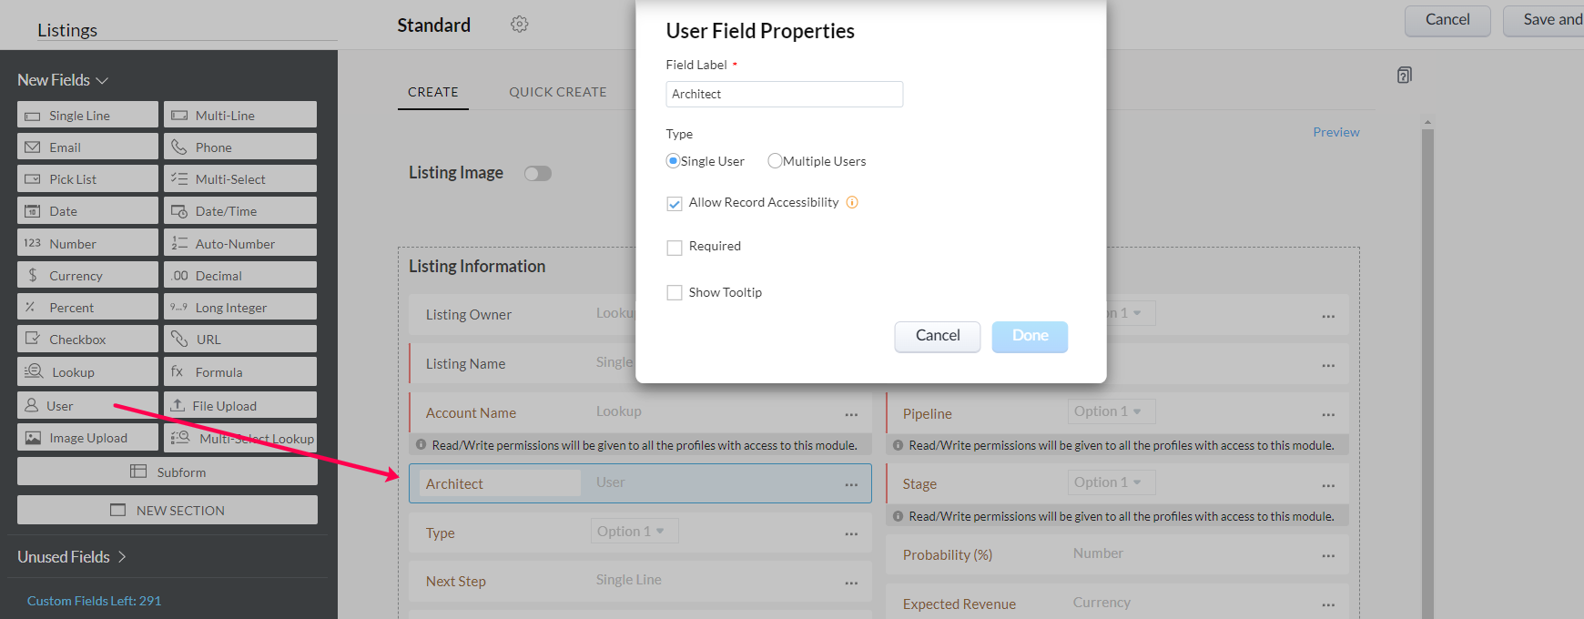Screen dimensions: 1584x619
Task: Select the Multiple Users radio button
Action: click(x=775, y=161)
